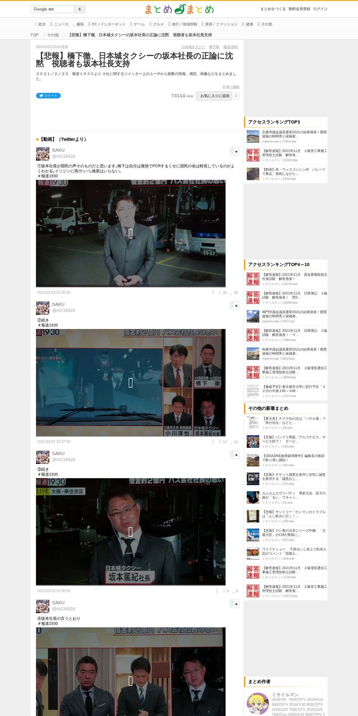This screenshot has height=716, width=358.
Task: Open まとめをつくる link
Action: click(x=273, y=9)
